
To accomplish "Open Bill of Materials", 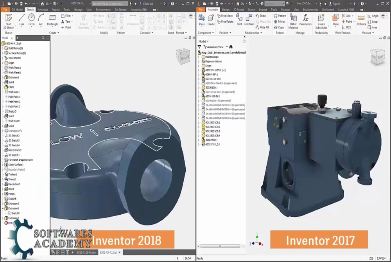I will 293,22.
